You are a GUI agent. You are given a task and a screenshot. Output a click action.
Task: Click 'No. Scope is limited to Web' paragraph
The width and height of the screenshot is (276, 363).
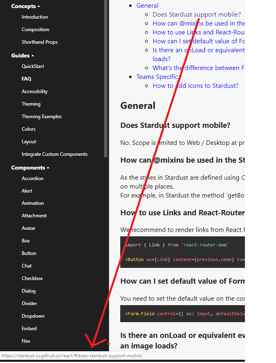click(x=182, y=142)
